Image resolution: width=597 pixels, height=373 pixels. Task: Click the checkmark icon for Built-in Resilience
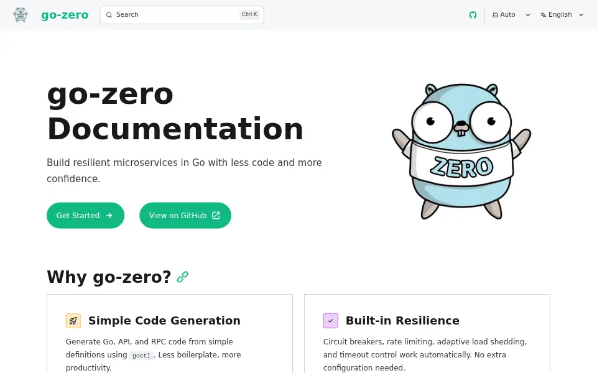pyautogui.click(x=330, y=321)
